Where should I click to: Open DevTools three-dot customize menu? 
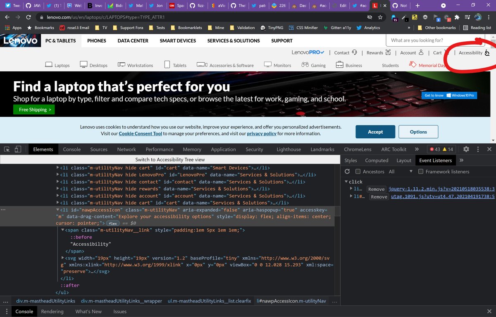click(478, 149)
